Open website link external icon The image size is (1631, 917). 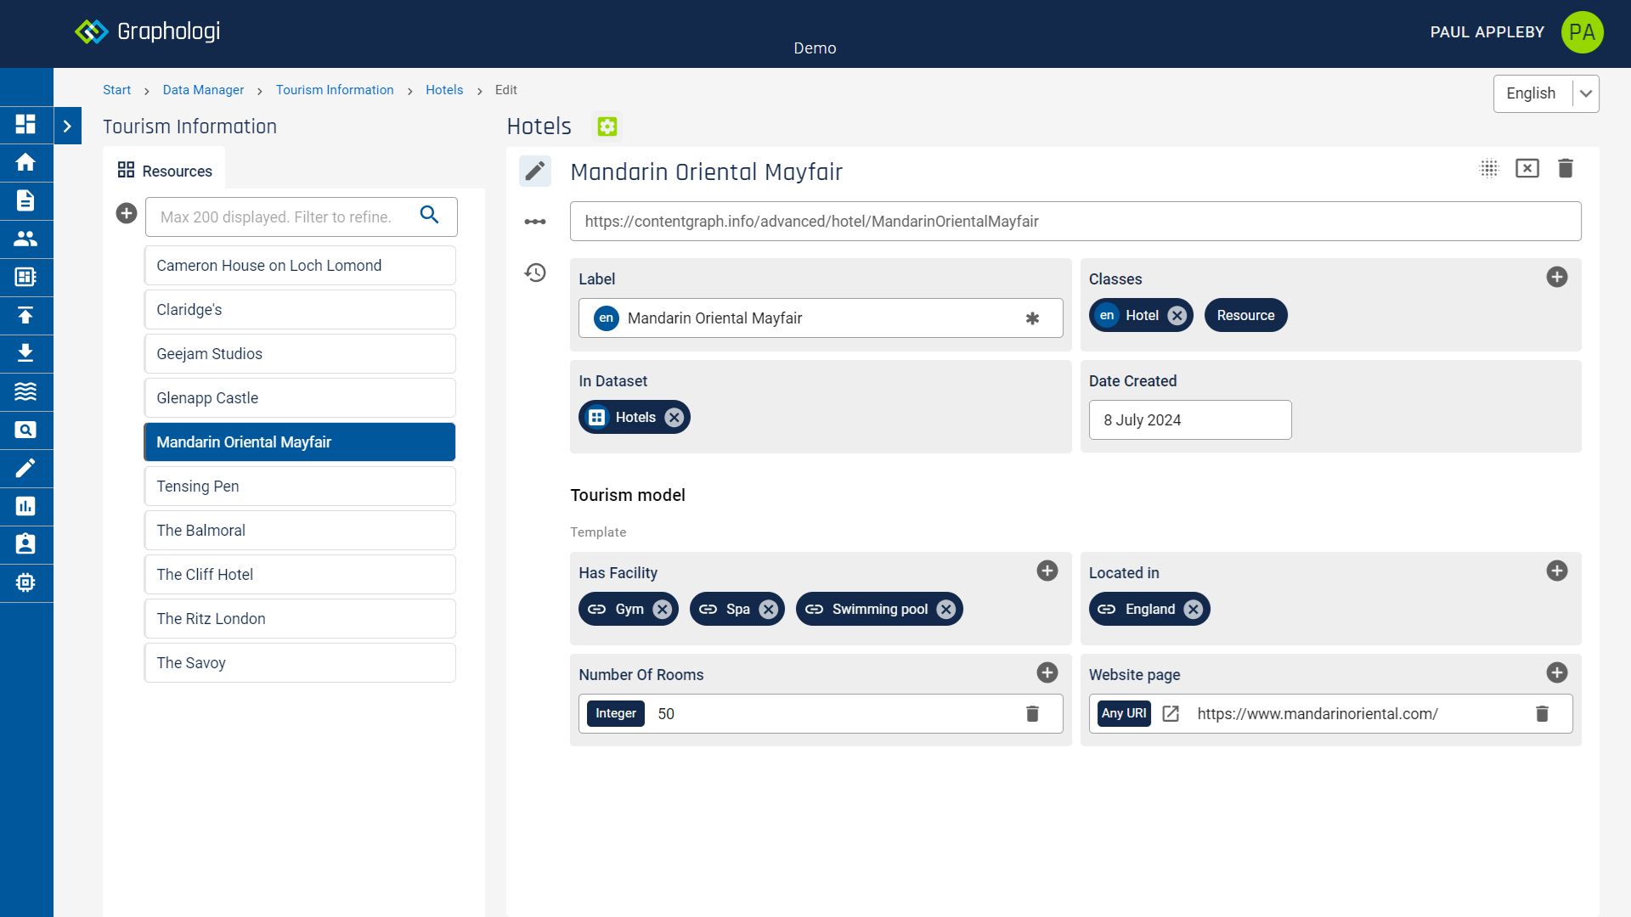[x=1171, y=714]
